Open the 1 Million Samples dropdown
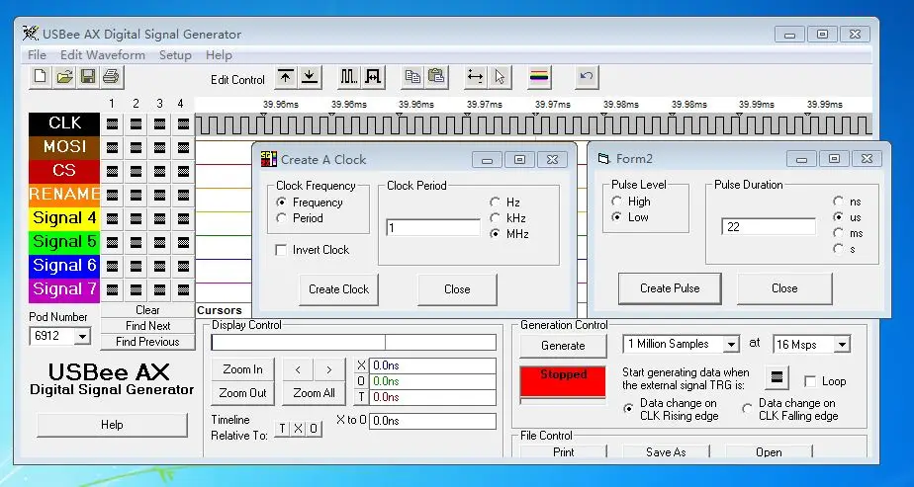This screenshot has width=914, height=487. [731, 345]
